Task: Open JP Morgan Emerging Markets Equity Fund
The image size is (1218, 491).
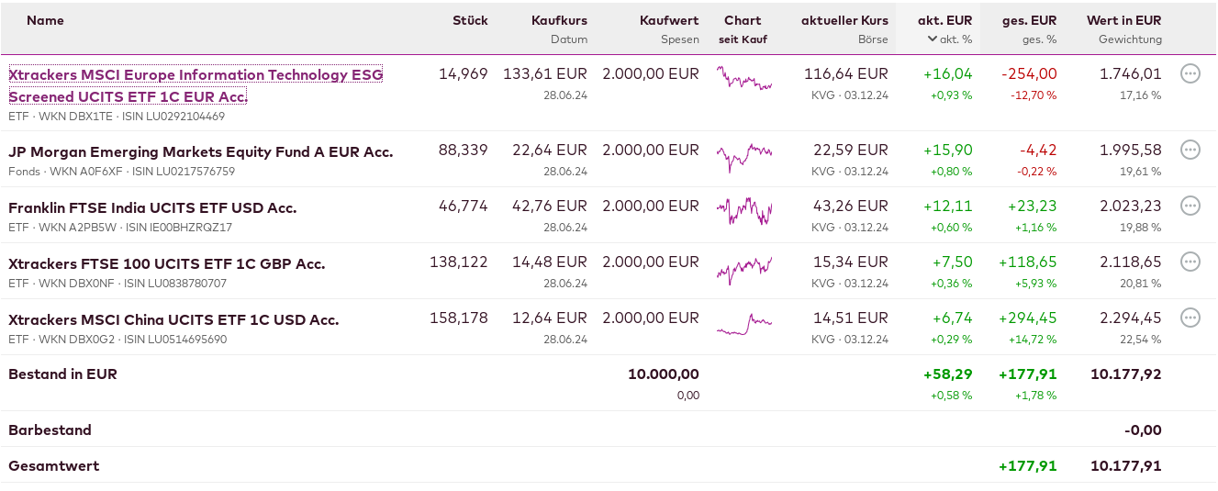Action: 200,152
